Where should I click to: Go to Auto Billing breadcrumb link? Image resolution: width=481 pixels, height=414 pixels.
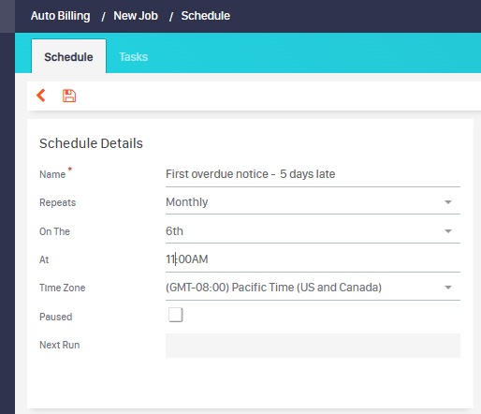tap(61, 16)
